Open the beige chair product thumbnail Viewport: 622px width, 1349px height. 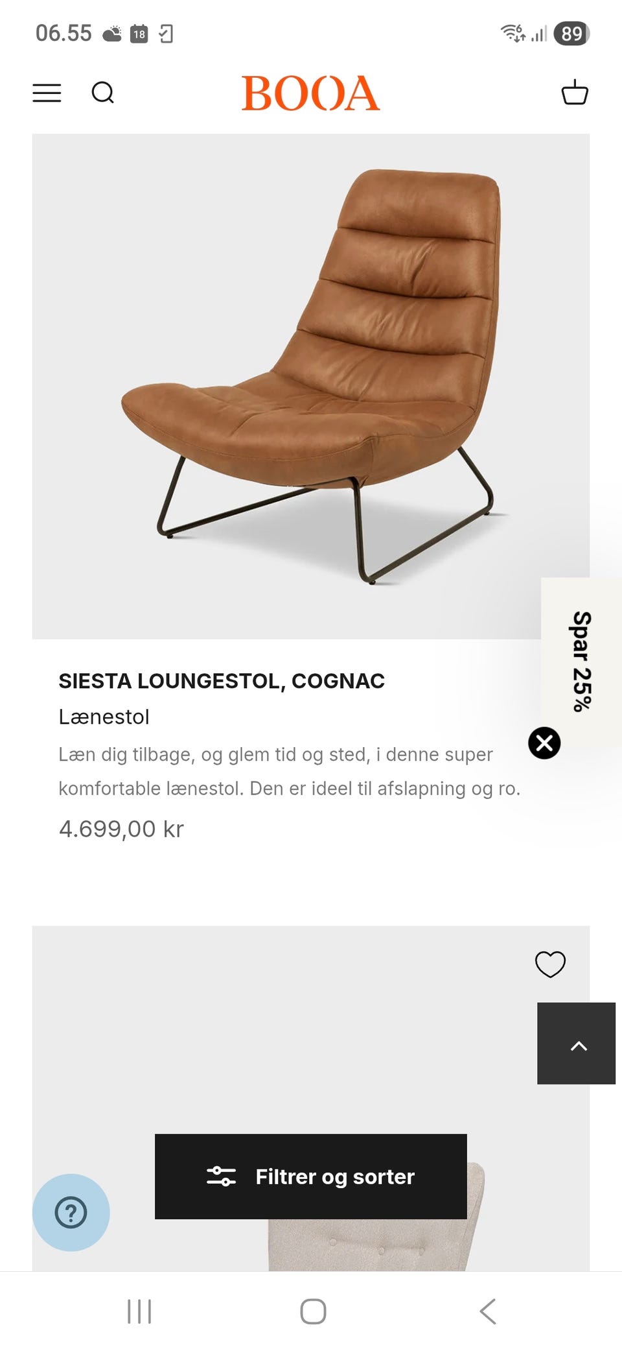(311, 1098)
